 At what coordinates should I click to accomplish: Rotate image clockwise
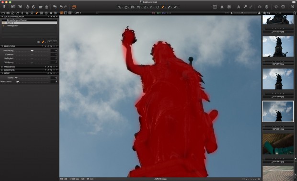[x=34, y=7]
